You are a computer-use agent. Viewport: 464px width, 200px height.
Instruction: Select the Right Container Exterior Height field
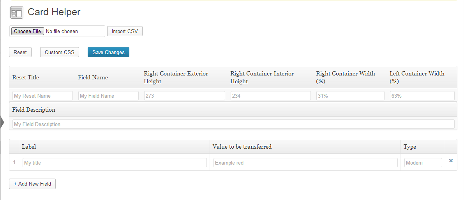click(x=185, y=96)
